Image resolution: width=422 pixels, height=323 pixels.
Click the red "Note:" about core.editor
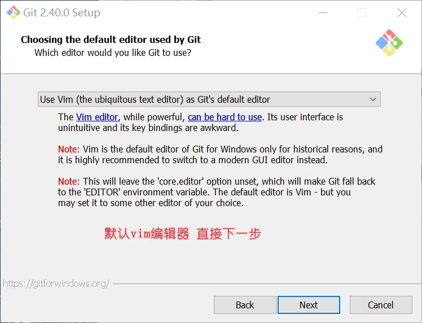click(x=69, y=181)
